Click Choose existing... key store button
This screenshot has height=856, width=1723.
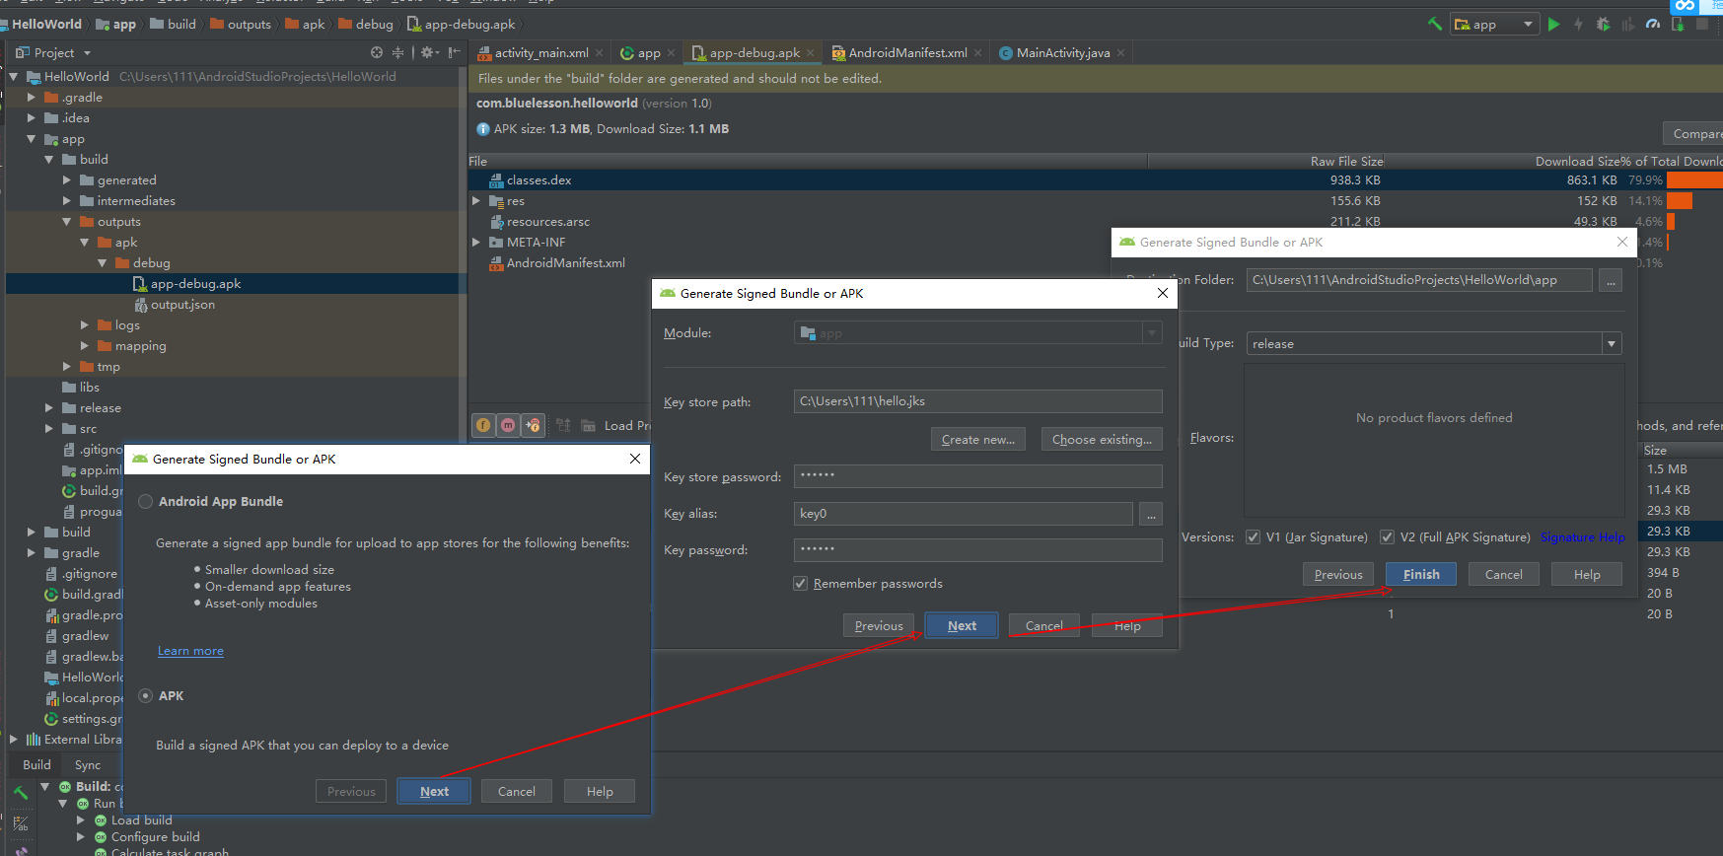pyautogui.click(x=1102, y=440)
